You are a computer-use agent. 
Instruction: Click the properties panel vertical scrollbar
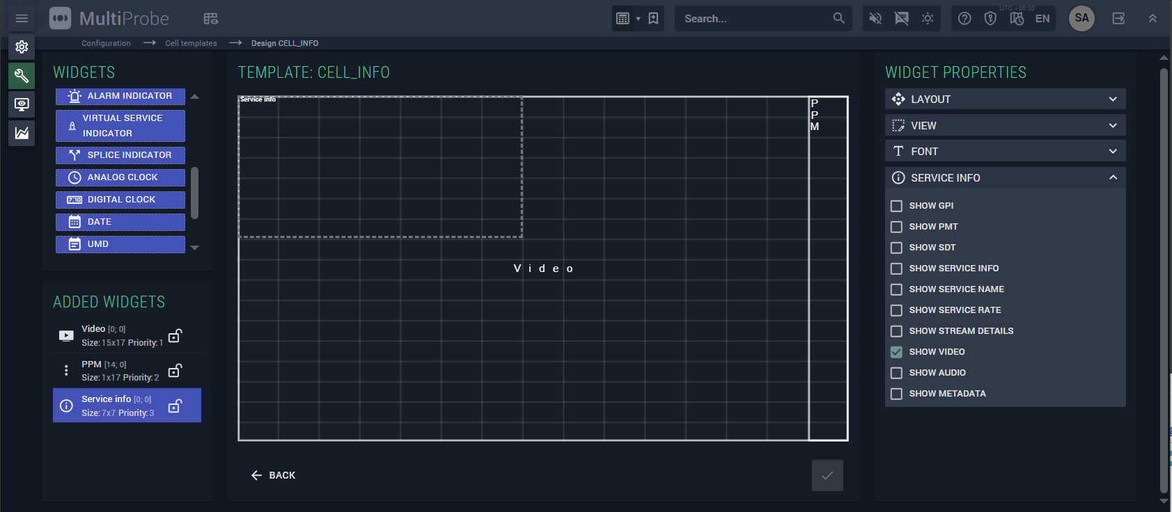[1164, 280]
